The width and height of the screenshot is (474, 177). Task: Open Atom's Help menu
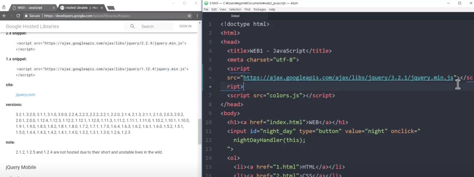pos(272,10)
